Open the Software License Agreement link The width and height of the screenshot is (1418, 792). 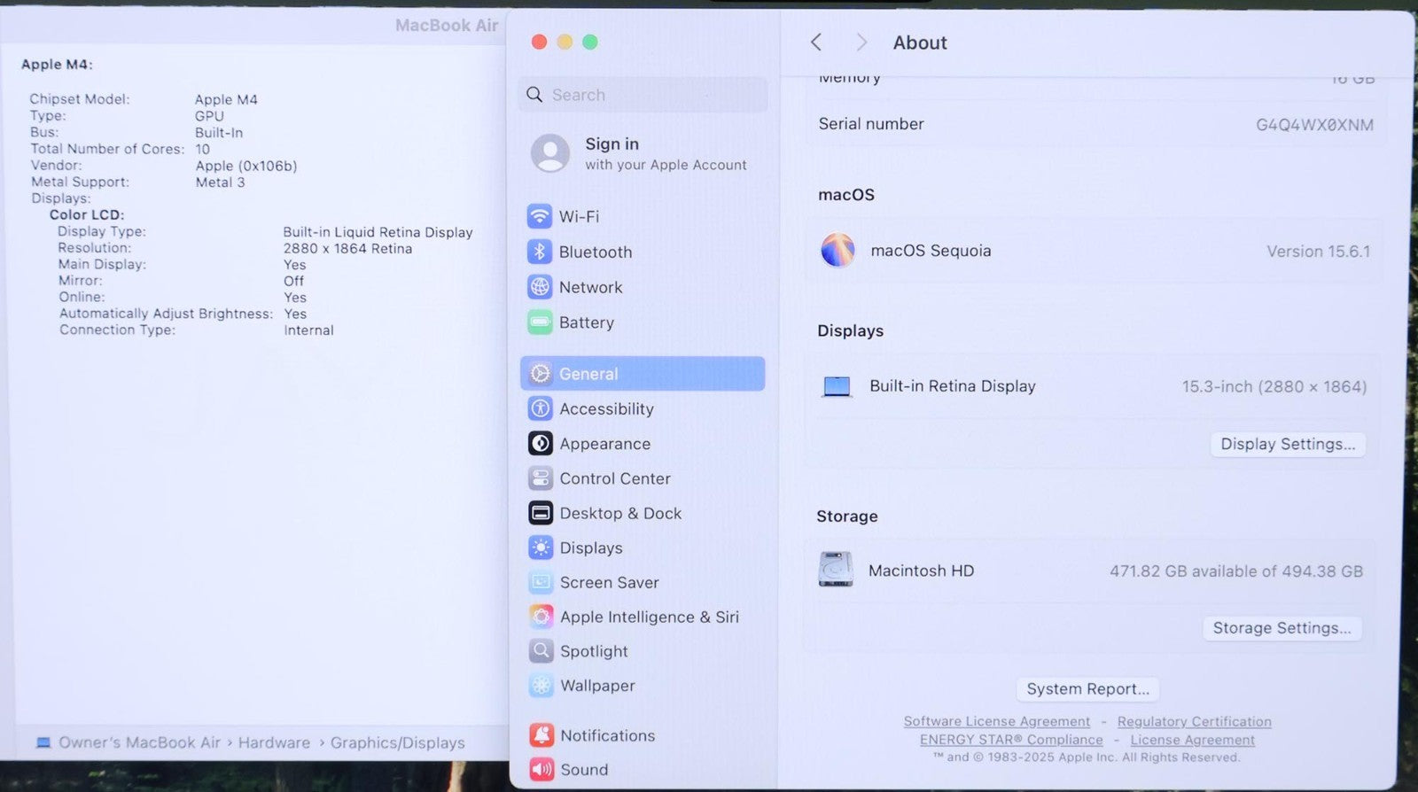pos(996,721)
